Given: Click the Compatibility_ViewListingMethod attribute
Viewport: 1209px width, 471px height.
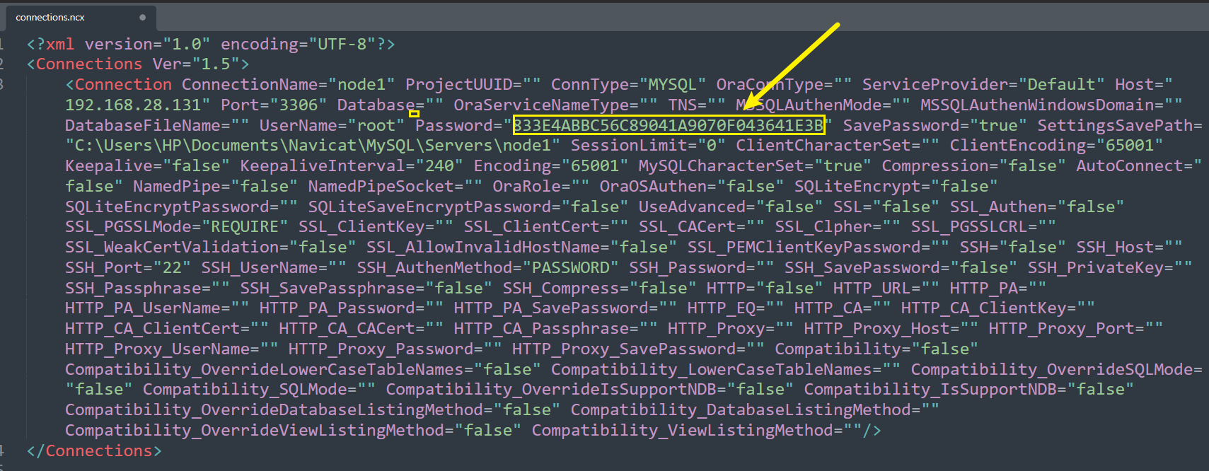Looking at the screenshot, I should (x=697, y=430).
